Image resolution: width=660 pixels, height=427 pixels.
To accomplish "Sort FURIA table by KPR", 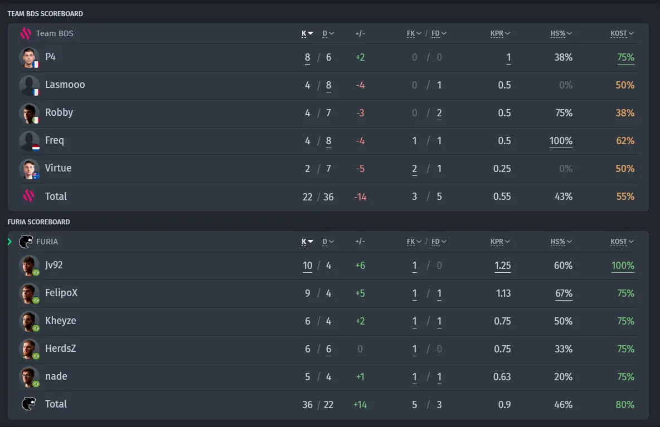I will [500, 242].
